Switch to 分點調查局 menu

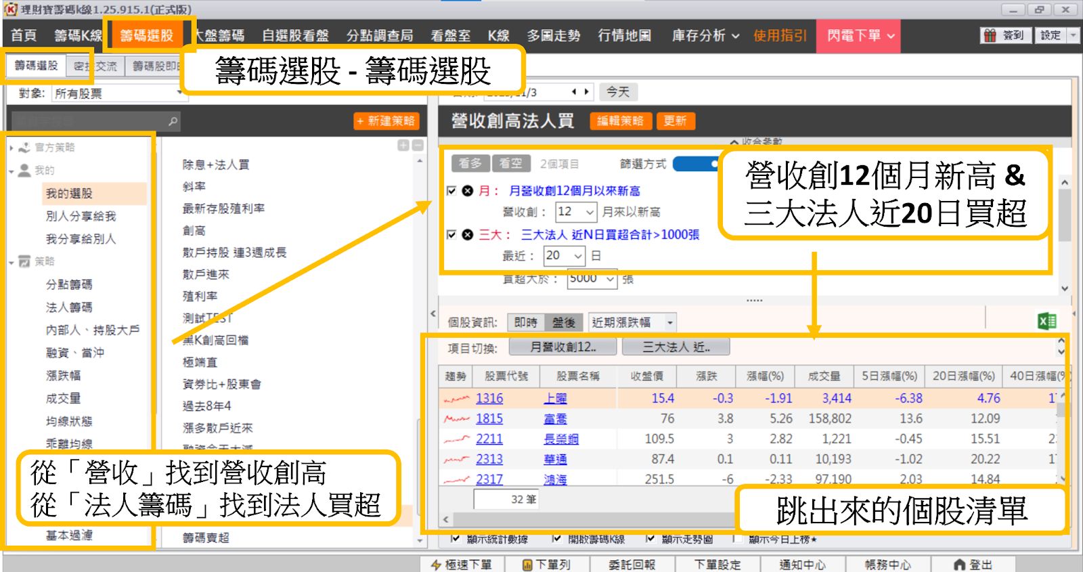(x=379, y=35)
